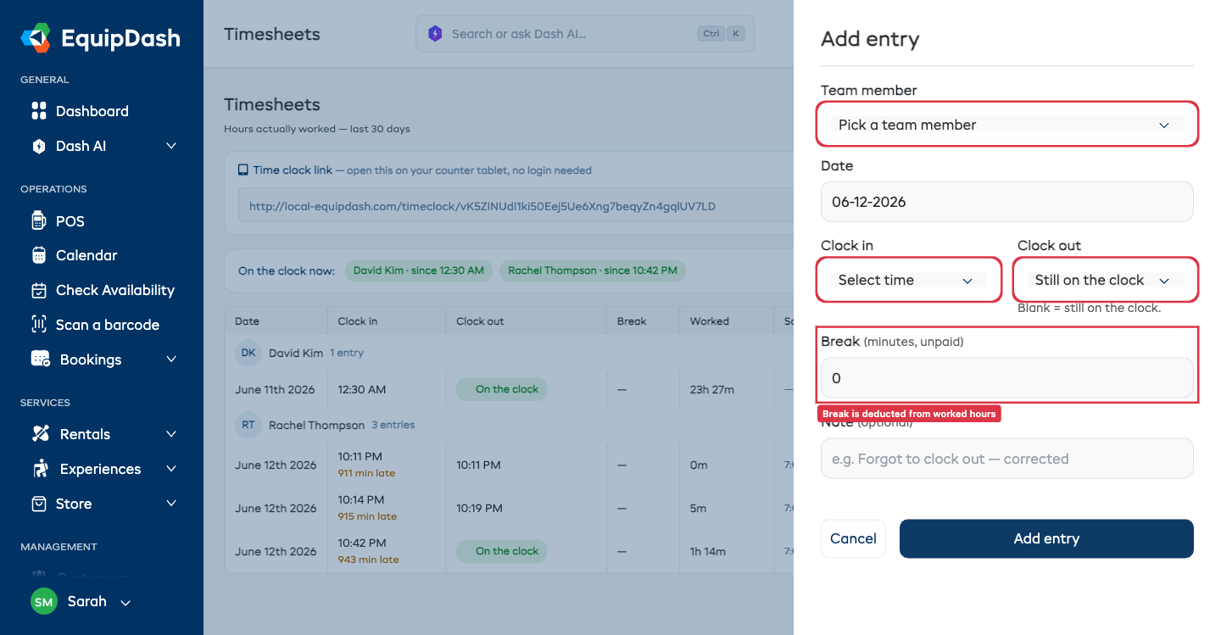Screen dimensions: 1221x635
Task: Click the 911 min late label
Action: (366, 473)
